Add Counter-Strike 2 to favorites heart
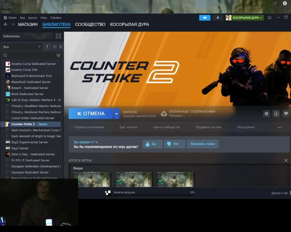291x232 pixels. click(286, 113)
